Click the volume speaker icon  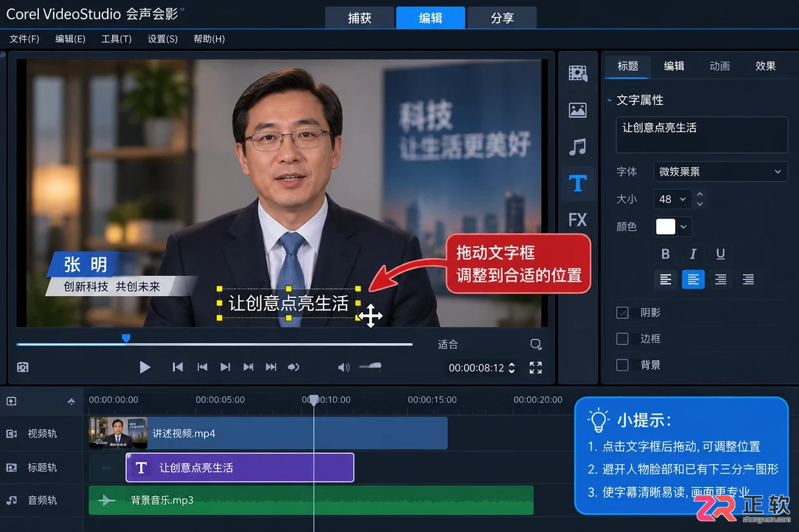tap(344, 368)
